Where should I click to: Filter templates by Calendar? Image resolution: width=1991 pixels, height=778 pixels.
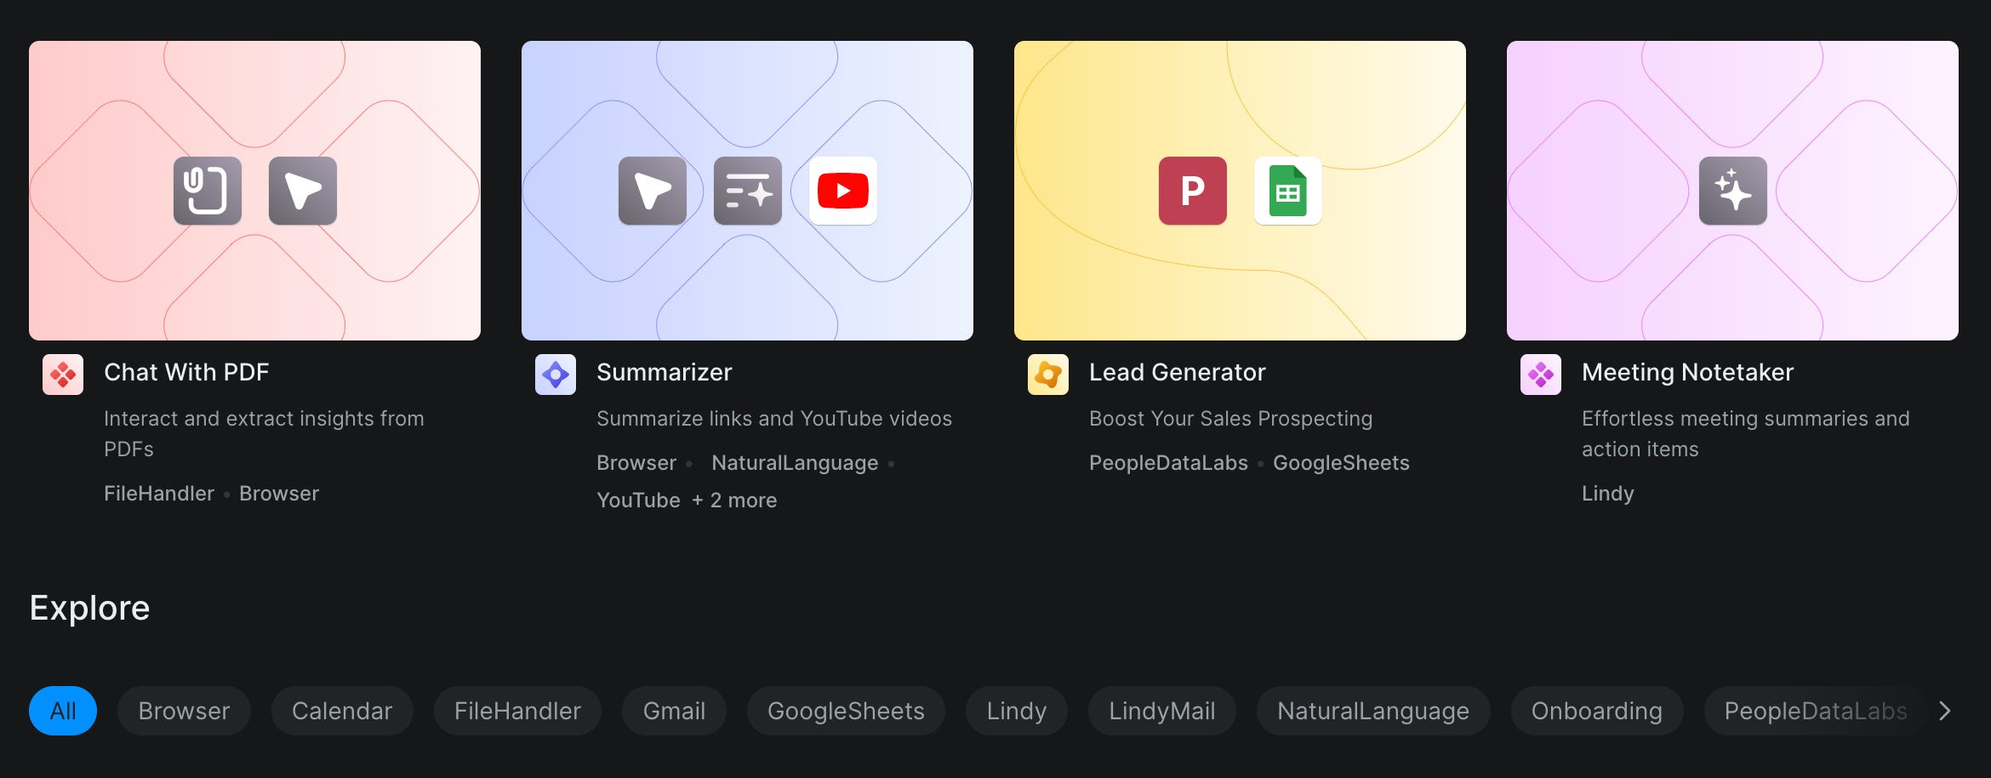tap(342, 711)
